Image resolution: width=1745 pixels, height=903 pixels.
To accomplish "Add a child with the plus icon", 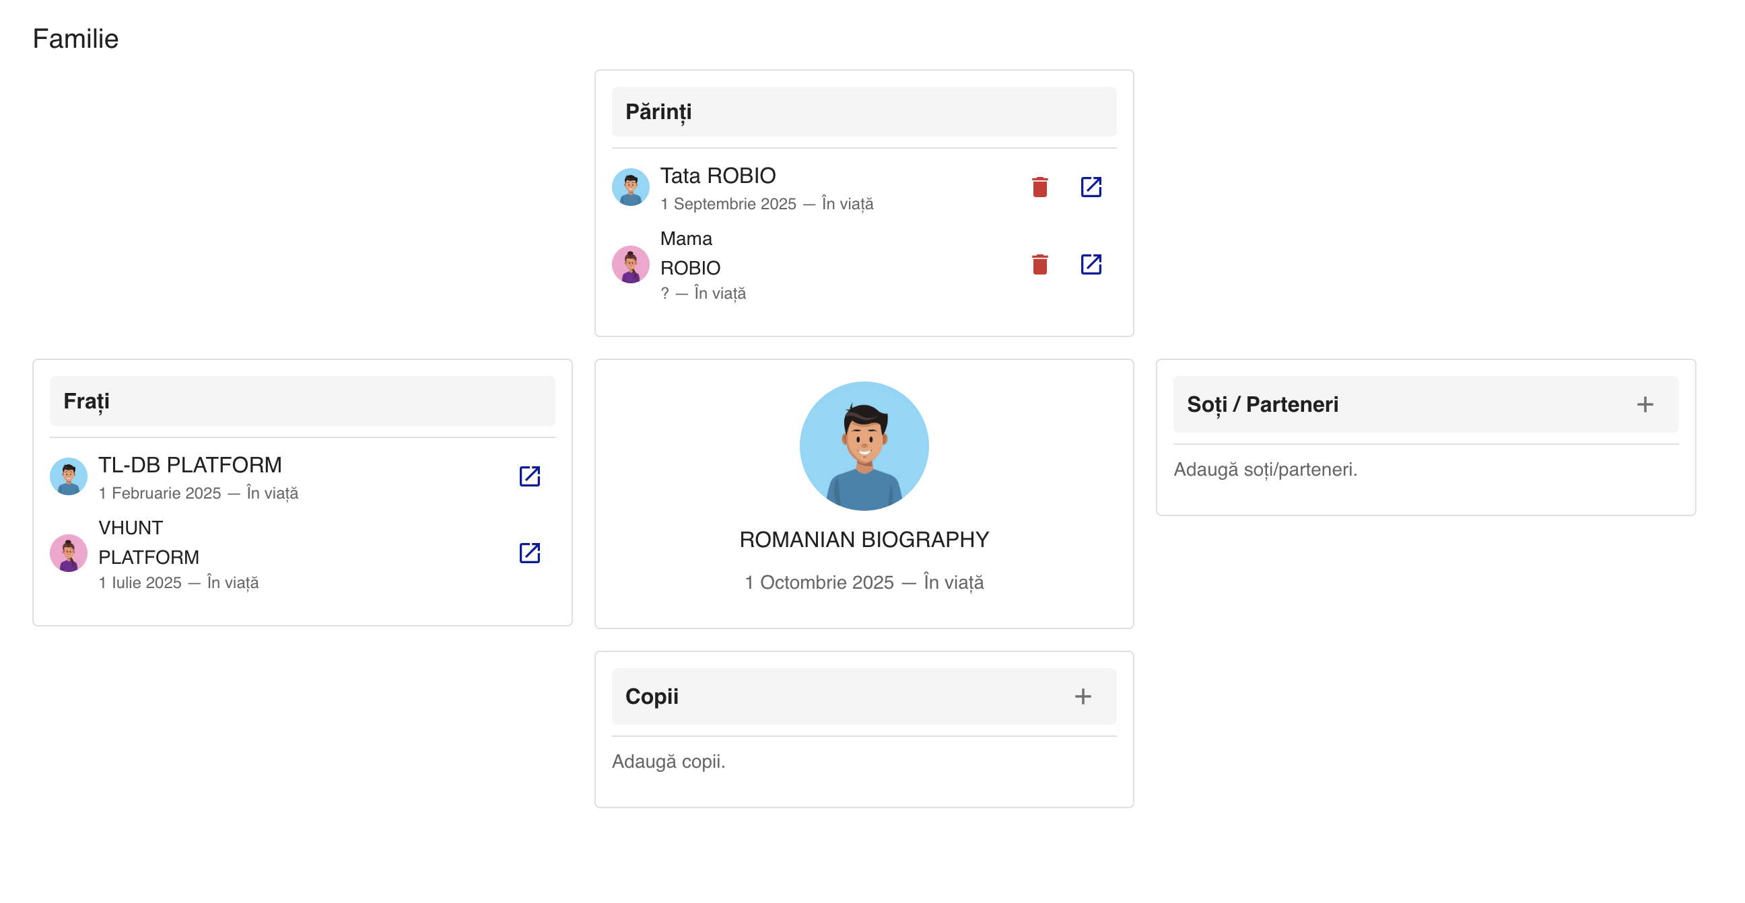I will point(1082,696).
